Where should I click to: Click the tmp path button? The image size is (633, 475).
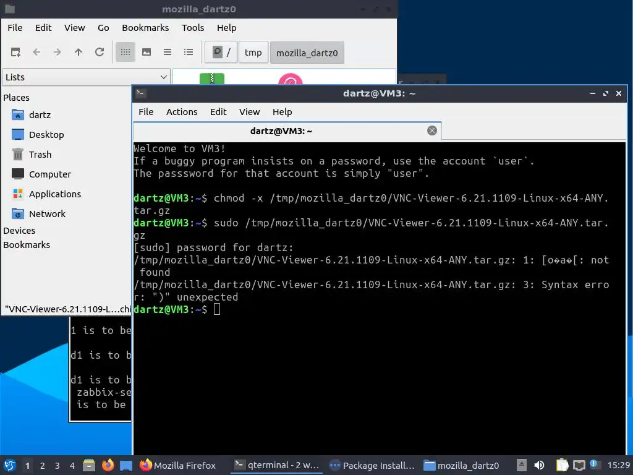point(253,53)
